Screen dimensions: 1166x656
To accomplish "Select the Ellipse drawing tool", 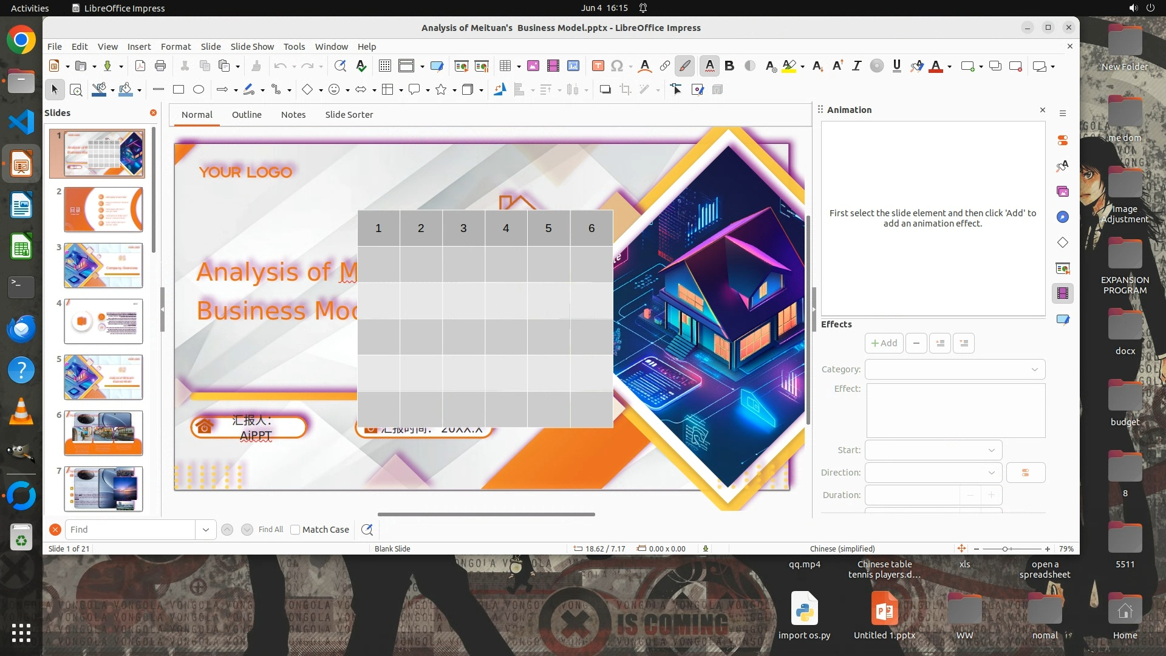I will click(199, 90).
